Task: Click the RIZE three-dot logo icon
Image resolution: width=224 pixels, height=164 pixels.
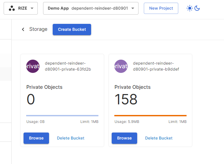Action: pos(12,8)
